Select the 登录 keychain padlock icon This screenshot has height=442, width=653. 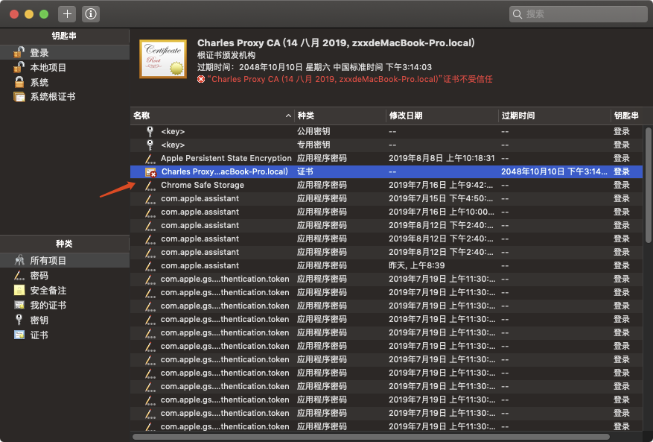[x=19, y=52]
